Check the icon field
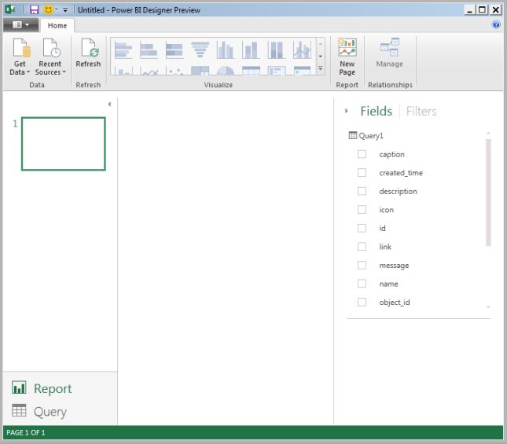The width and height of the screenshot is (507, 444). pyautogui.click(x=362, y=210)
